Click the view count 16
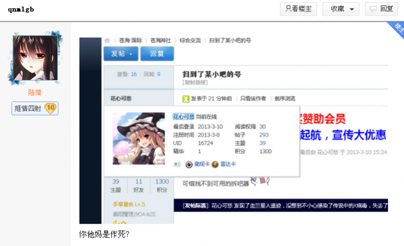Image resolution: width=404 pixels, height=246 pixels. (134, 75)
